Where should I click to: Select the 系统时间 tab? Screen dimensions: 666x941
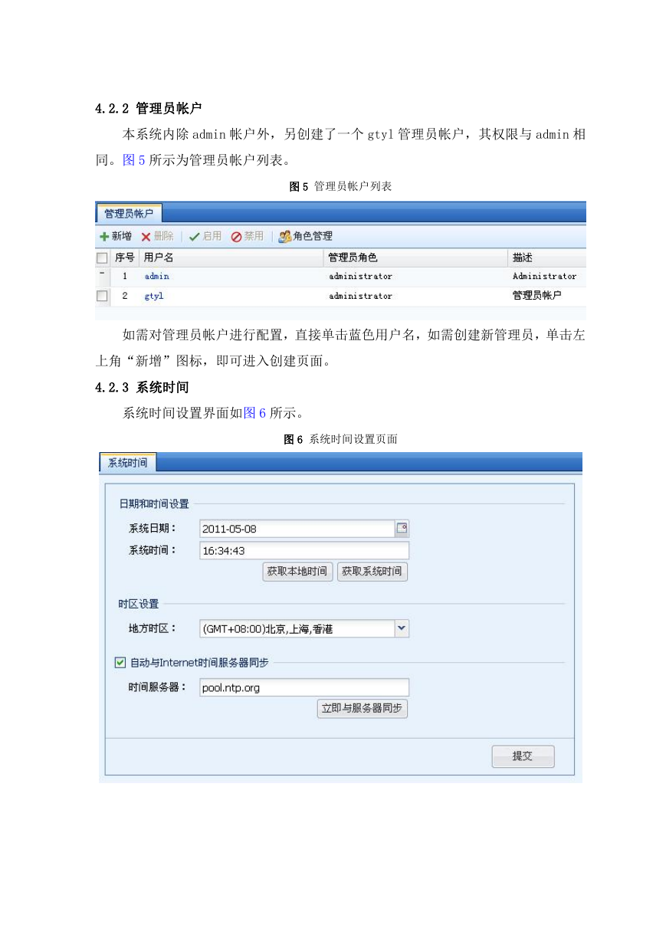[128, 463]
